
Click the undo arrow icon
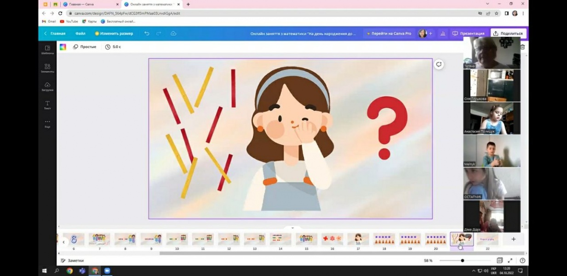(147, 34)
